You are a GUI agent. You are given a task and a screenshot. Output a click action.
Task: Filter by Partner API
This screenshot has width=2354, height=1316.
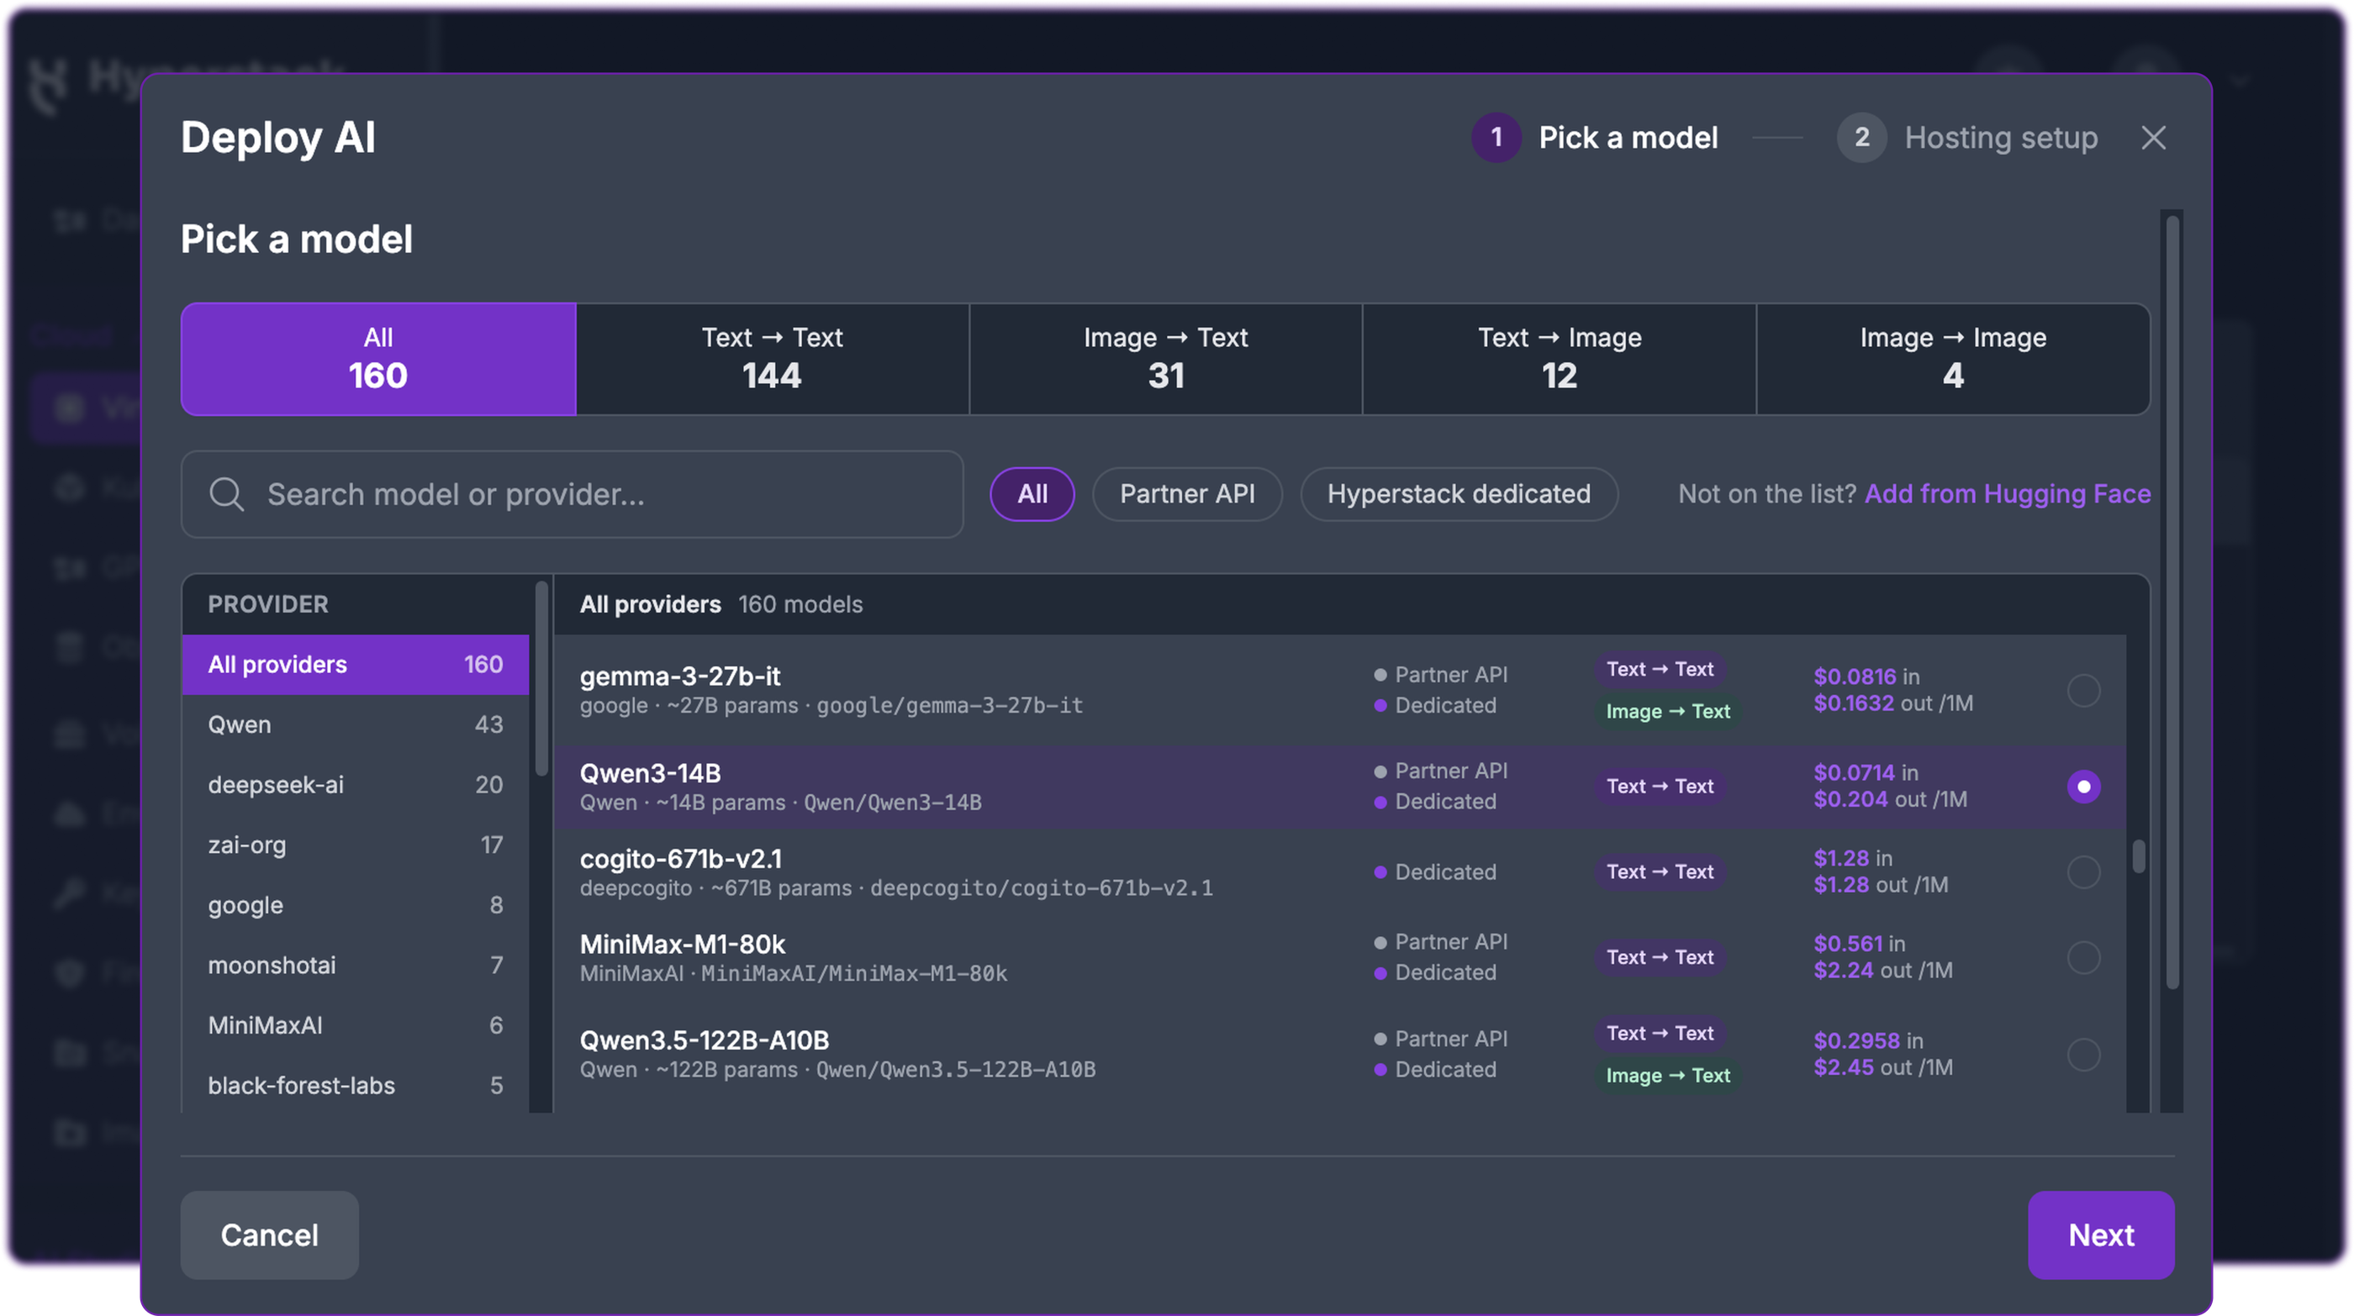click(1187, 494)
